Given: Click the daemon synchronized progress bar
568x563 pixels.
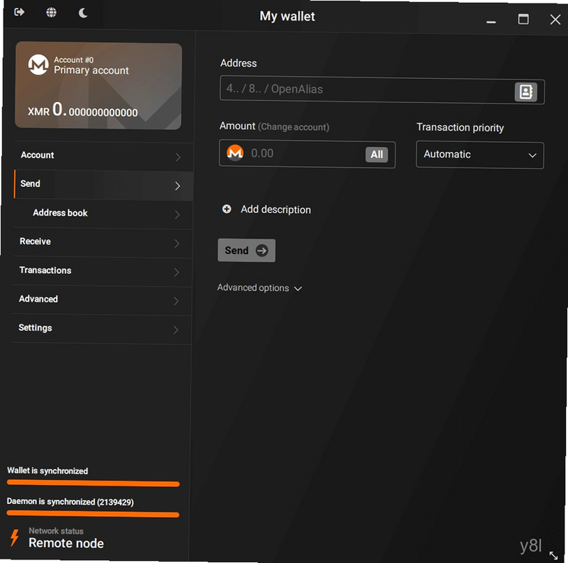Looking at the screenshot, I should 93,514.
